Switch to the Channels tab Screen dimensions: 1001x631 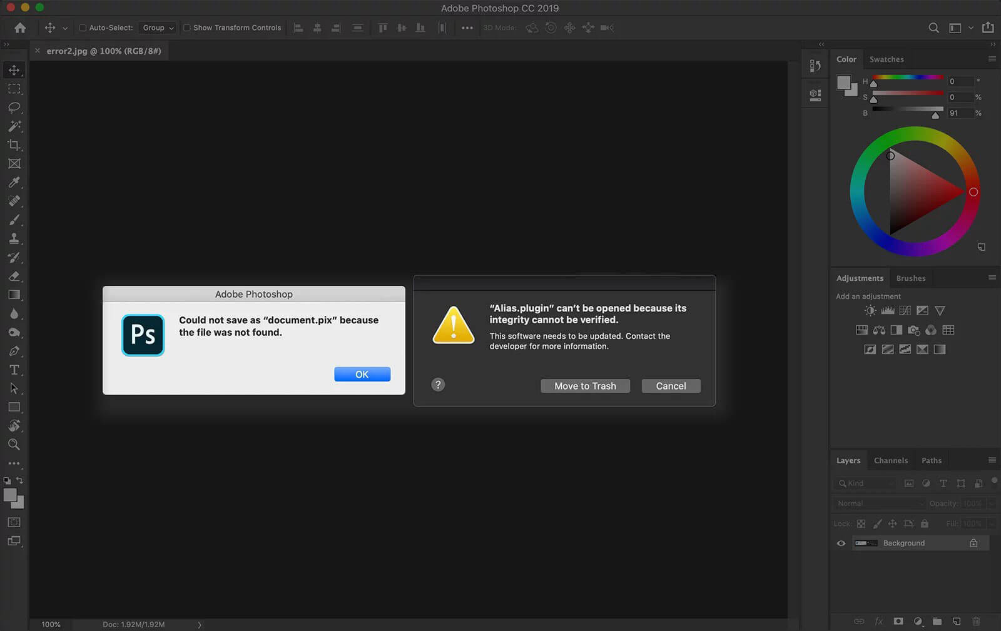coord(890,460)
